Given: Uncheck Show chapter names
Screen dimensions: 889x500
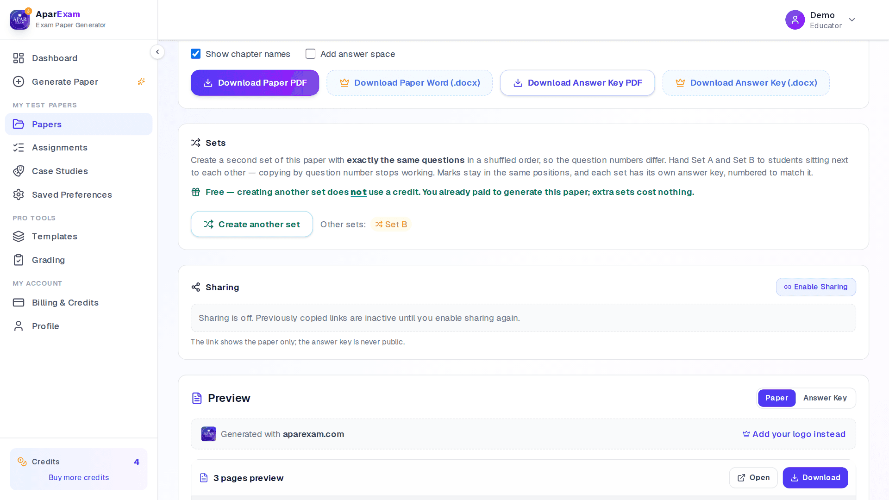Looking at the screenshot, I should pyautogui.click(x=196, y=54).
